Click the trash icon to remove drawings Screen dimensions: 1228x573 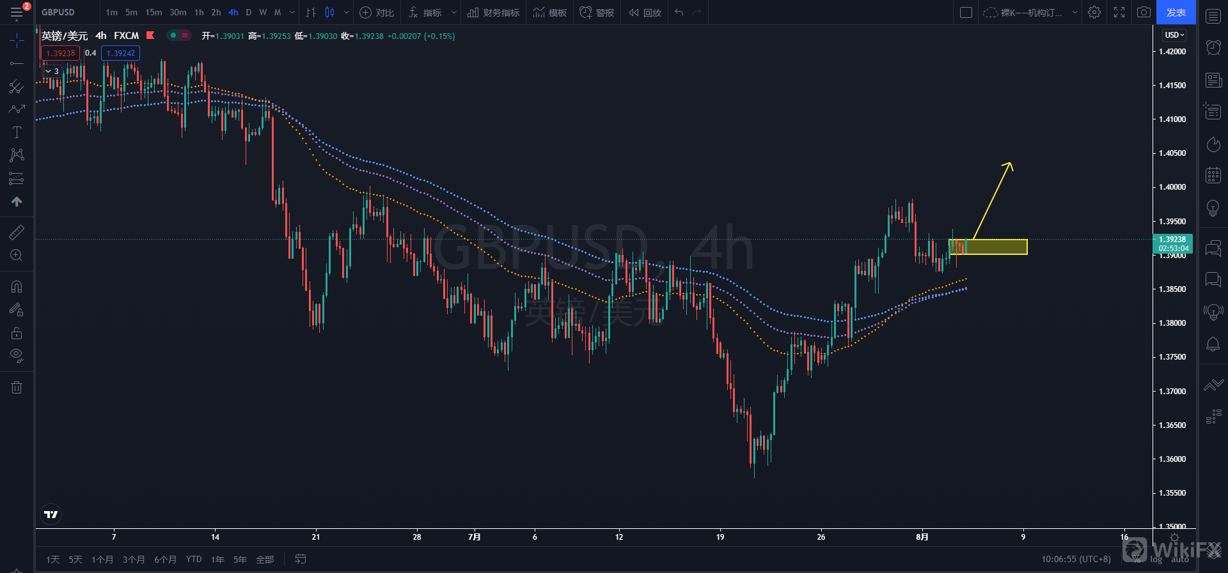click(17, 387)
